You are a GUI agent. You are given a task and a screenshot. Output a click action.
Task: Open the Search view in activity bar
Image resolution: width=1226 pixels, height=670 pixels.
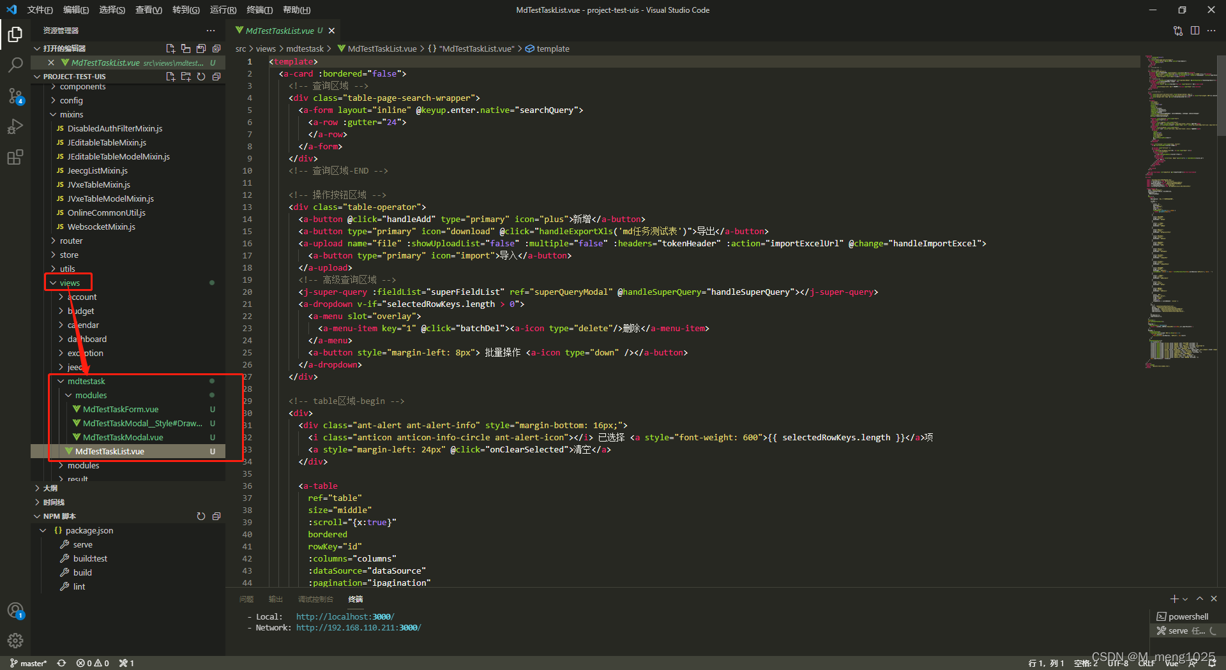[15, 64]
